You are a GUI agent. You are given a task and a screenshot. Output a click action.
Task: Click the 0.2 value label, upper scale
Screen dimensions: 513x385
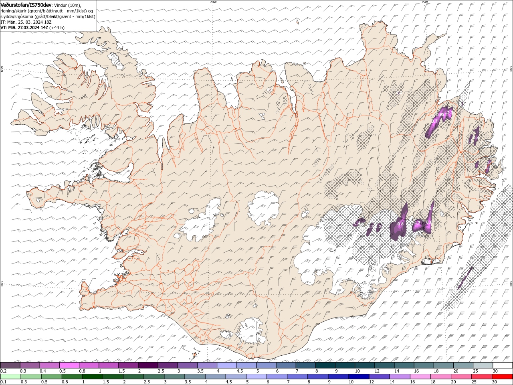coord(3,371)
